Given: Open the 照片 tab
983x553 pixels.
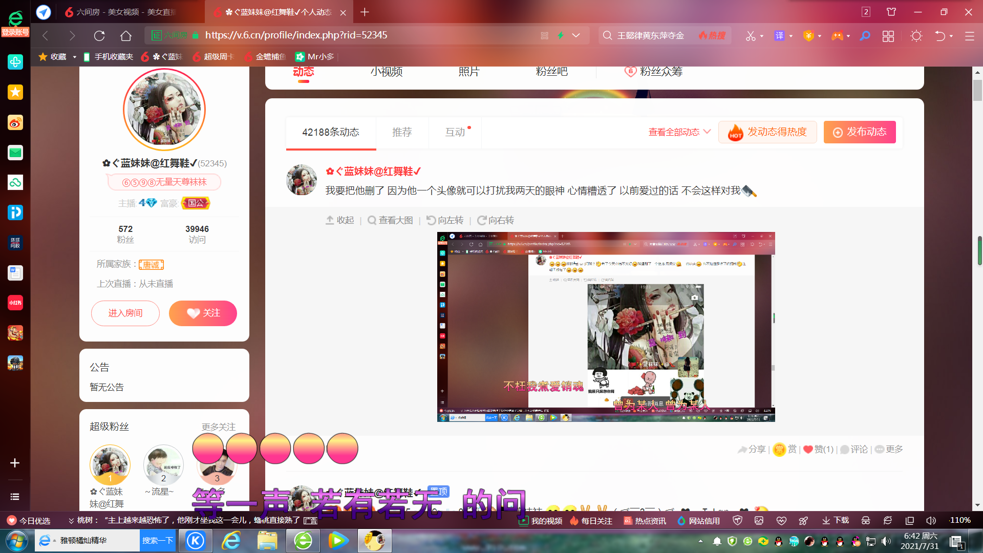Looking at the screenshot, I should [x=469, y=72].
